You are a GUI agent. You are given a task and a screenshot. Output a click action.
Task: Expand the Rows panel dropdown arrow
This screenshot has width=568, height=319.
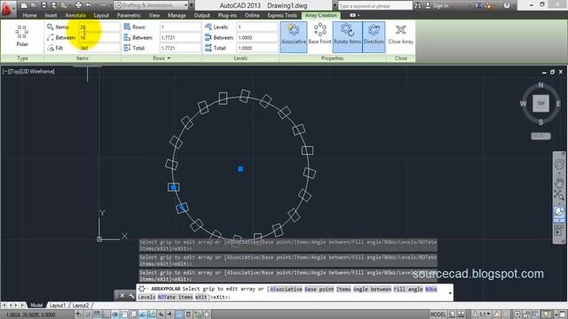[x=169, y=58]
